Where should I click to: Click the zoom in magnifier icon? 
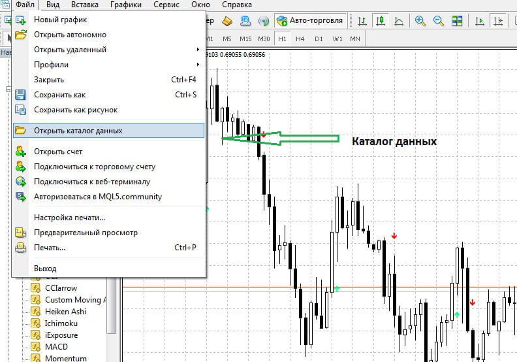click(x=421, y=20)
